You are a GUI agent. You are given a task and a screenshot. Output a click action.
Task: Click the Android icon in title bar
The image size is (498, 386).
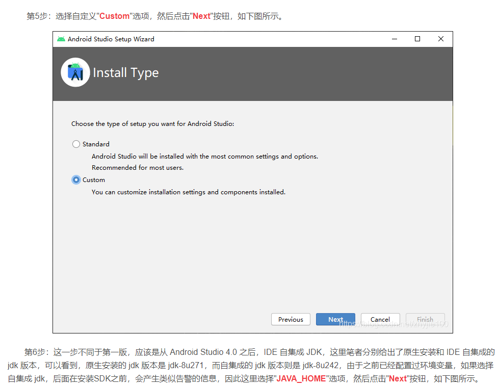[x=61, y=39]
